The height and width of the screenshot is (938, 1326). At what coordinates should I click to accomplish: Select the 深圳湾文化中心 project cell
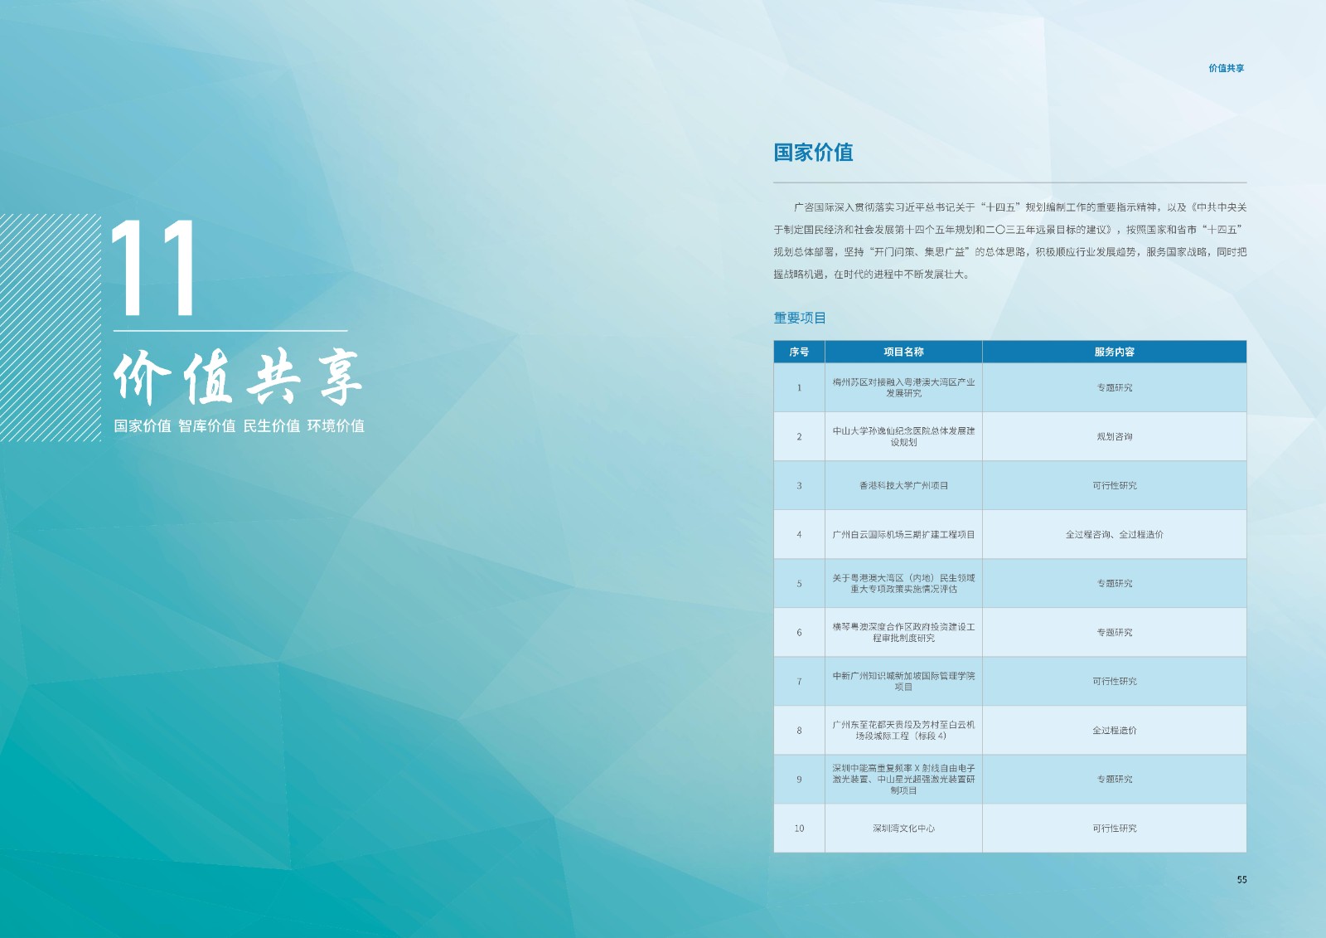point(903,828)
